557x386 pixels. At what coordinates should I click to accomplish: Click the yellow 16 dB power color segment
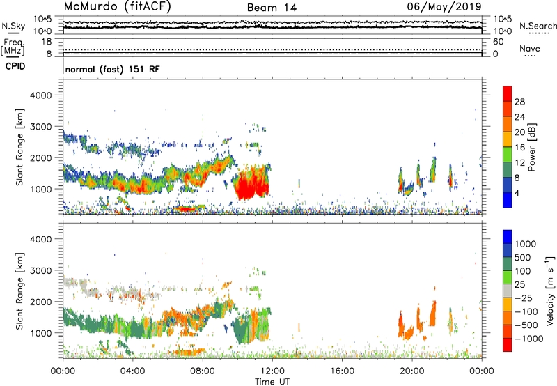508,139
